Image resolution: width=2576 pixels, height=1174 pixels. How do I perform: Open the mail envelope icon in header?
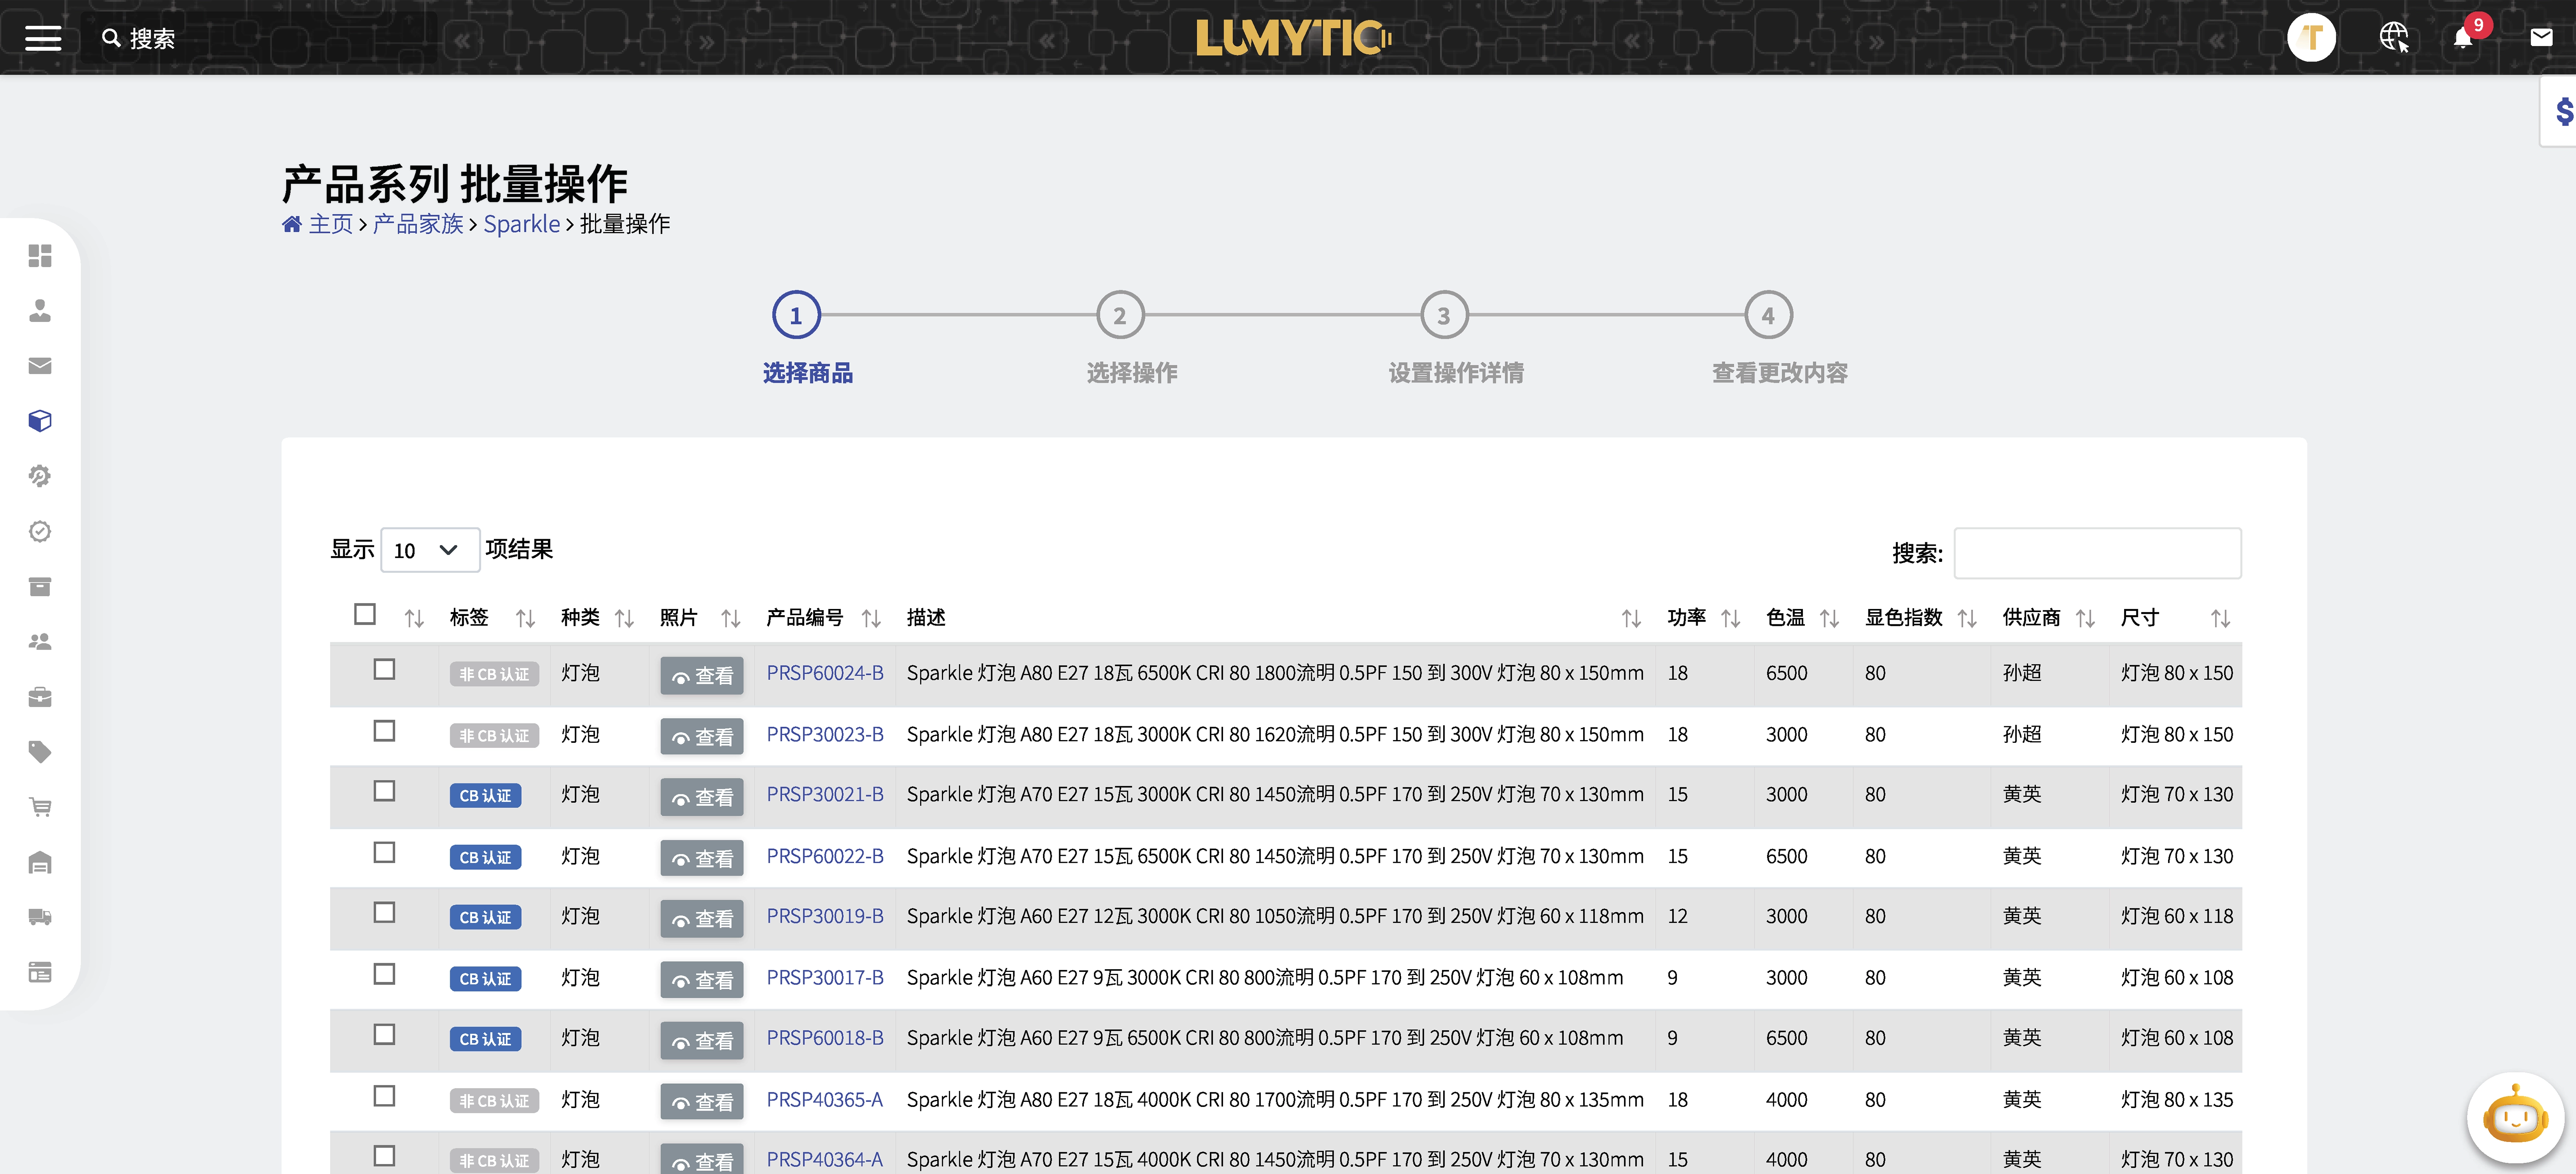(x=2541, y=38)
